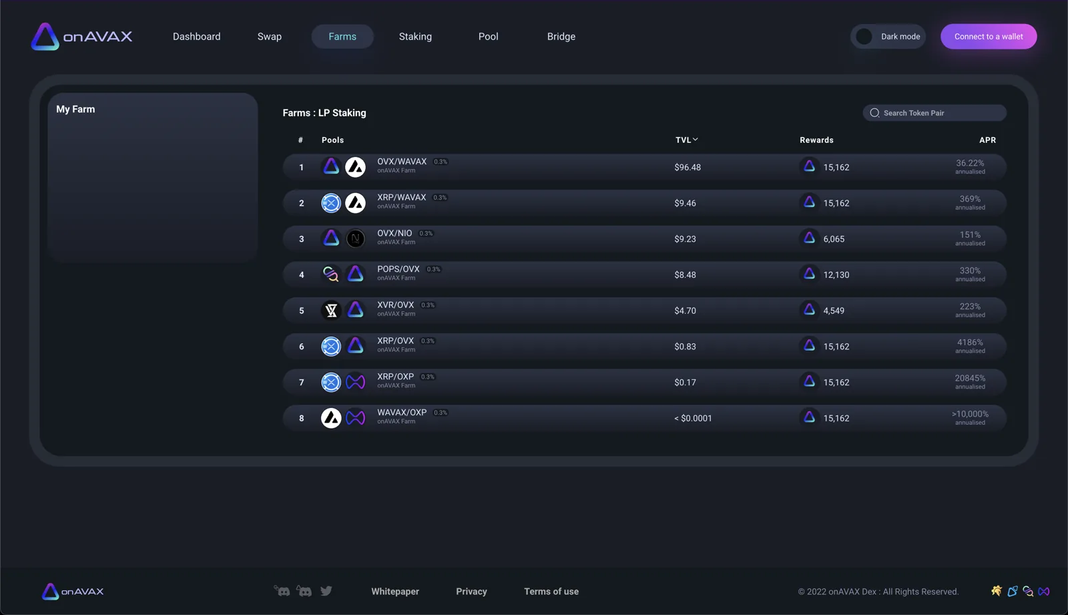Click the XRP token icon in XRP/OVX row
The width and height of the screenshot is (1068, 615).
click(331, 346)
